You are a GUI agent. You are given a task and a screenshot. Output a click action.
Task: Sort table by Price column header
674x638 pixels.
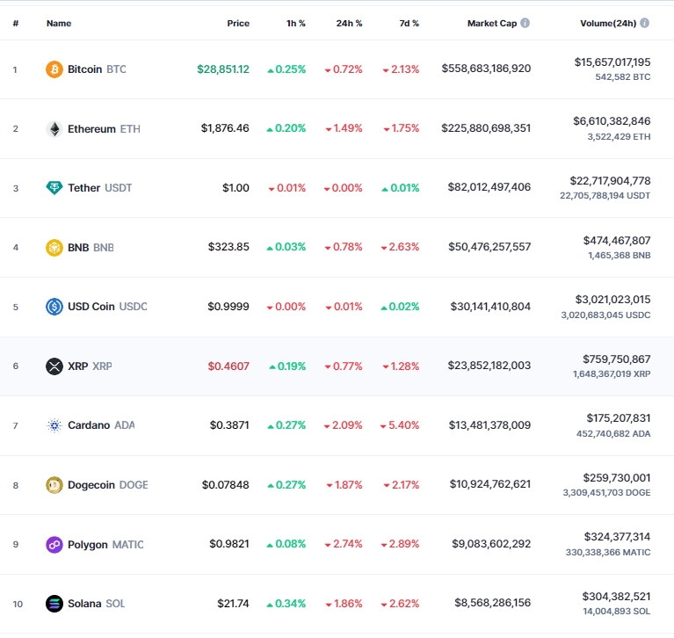[238, 23]
